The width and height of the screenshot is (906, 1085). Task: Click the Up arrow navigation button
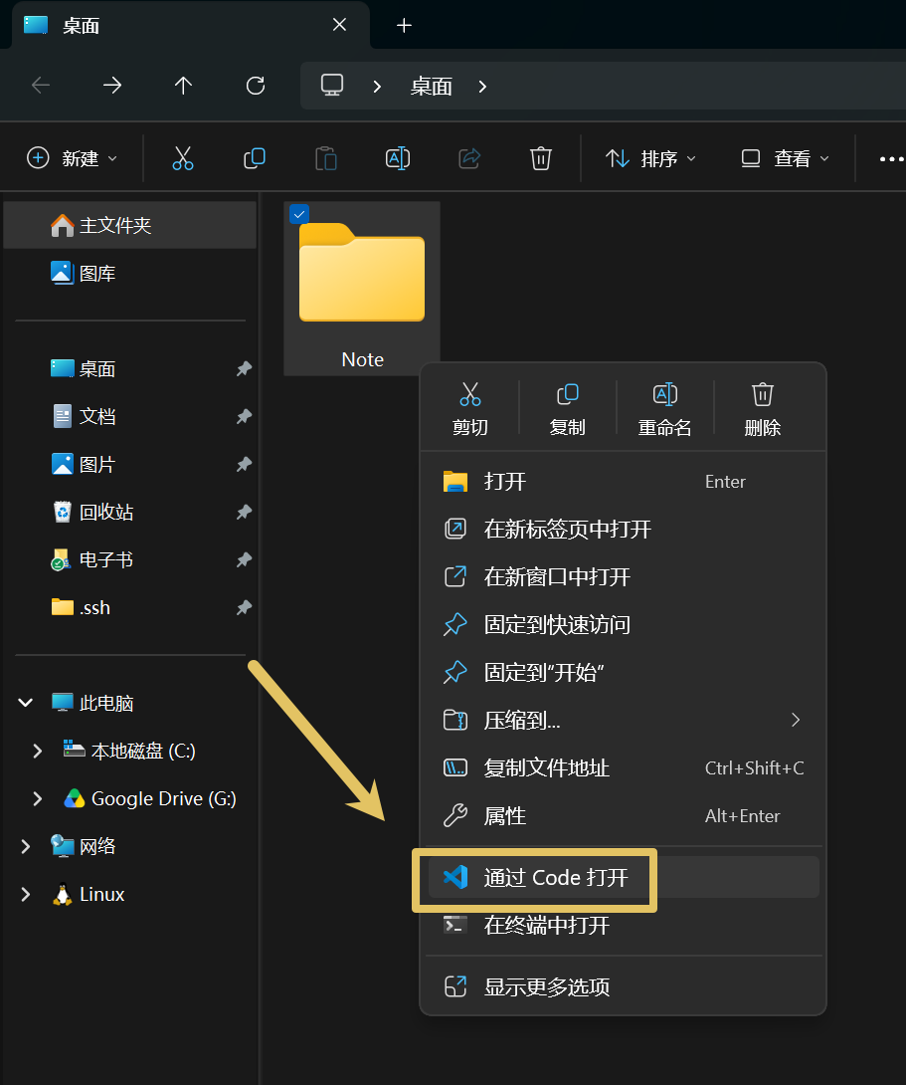click(183, 86)
